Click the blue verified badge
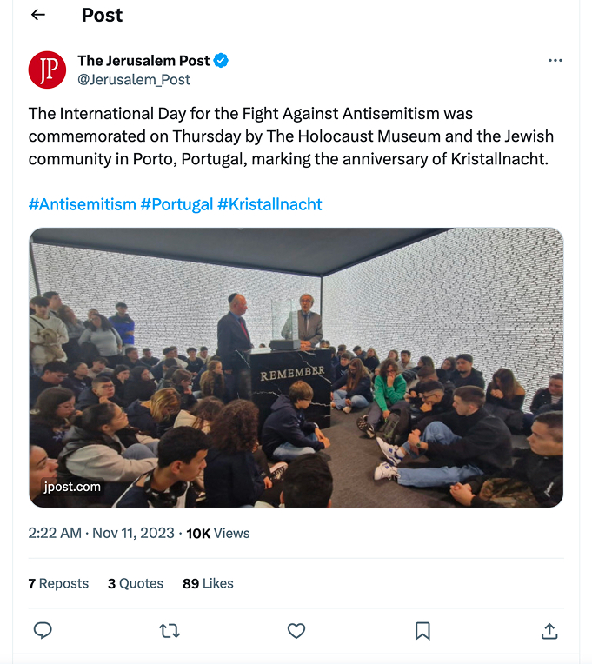592x664 pixels. [x=222, y=61]
